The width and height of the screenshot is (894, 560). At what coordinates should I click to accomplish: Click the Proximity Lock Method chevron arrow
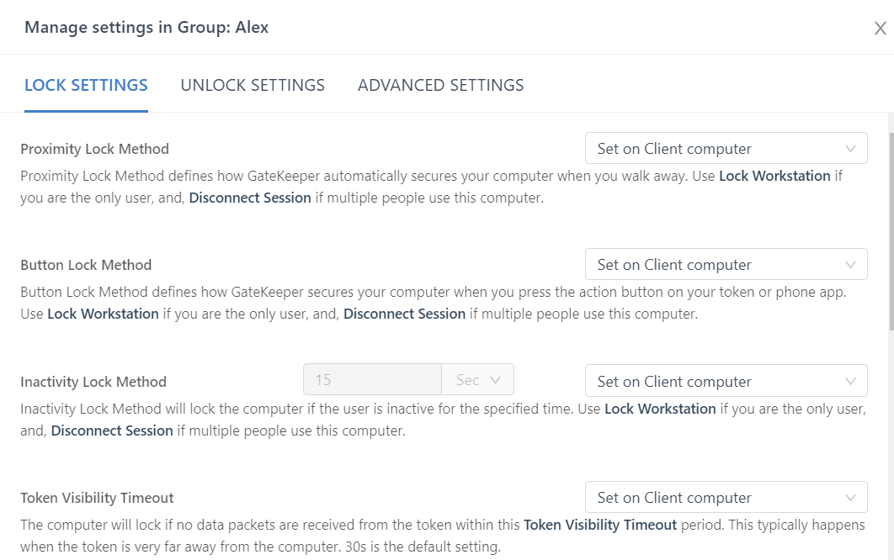(850, 149)
